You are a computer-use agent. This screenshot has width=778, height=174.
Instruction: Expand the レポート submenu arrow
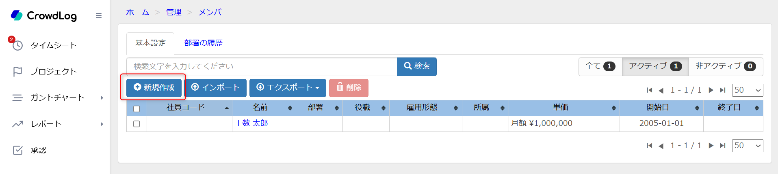102,124
